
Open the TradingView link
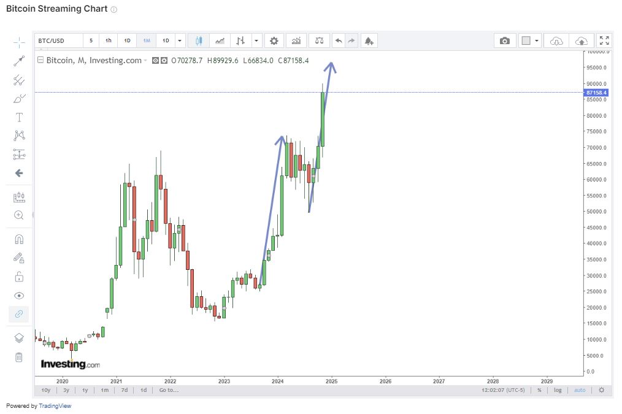55,406
